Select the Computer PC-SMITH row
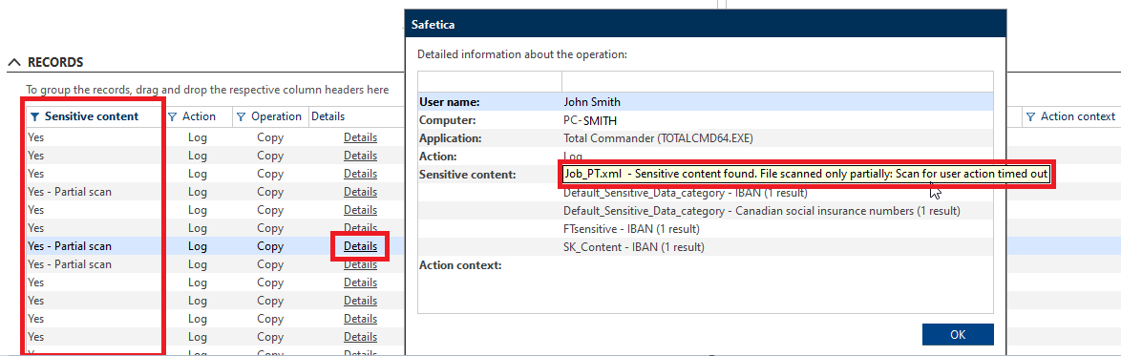The height and width of the screenshot is (356, 1121). (x=705, y=120)
